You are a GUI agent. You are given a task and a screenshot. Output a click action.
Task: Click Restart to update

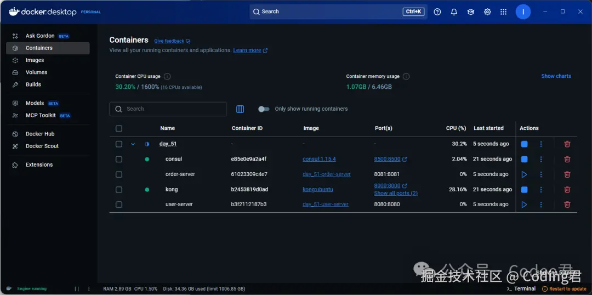click(x=564, y=289)
